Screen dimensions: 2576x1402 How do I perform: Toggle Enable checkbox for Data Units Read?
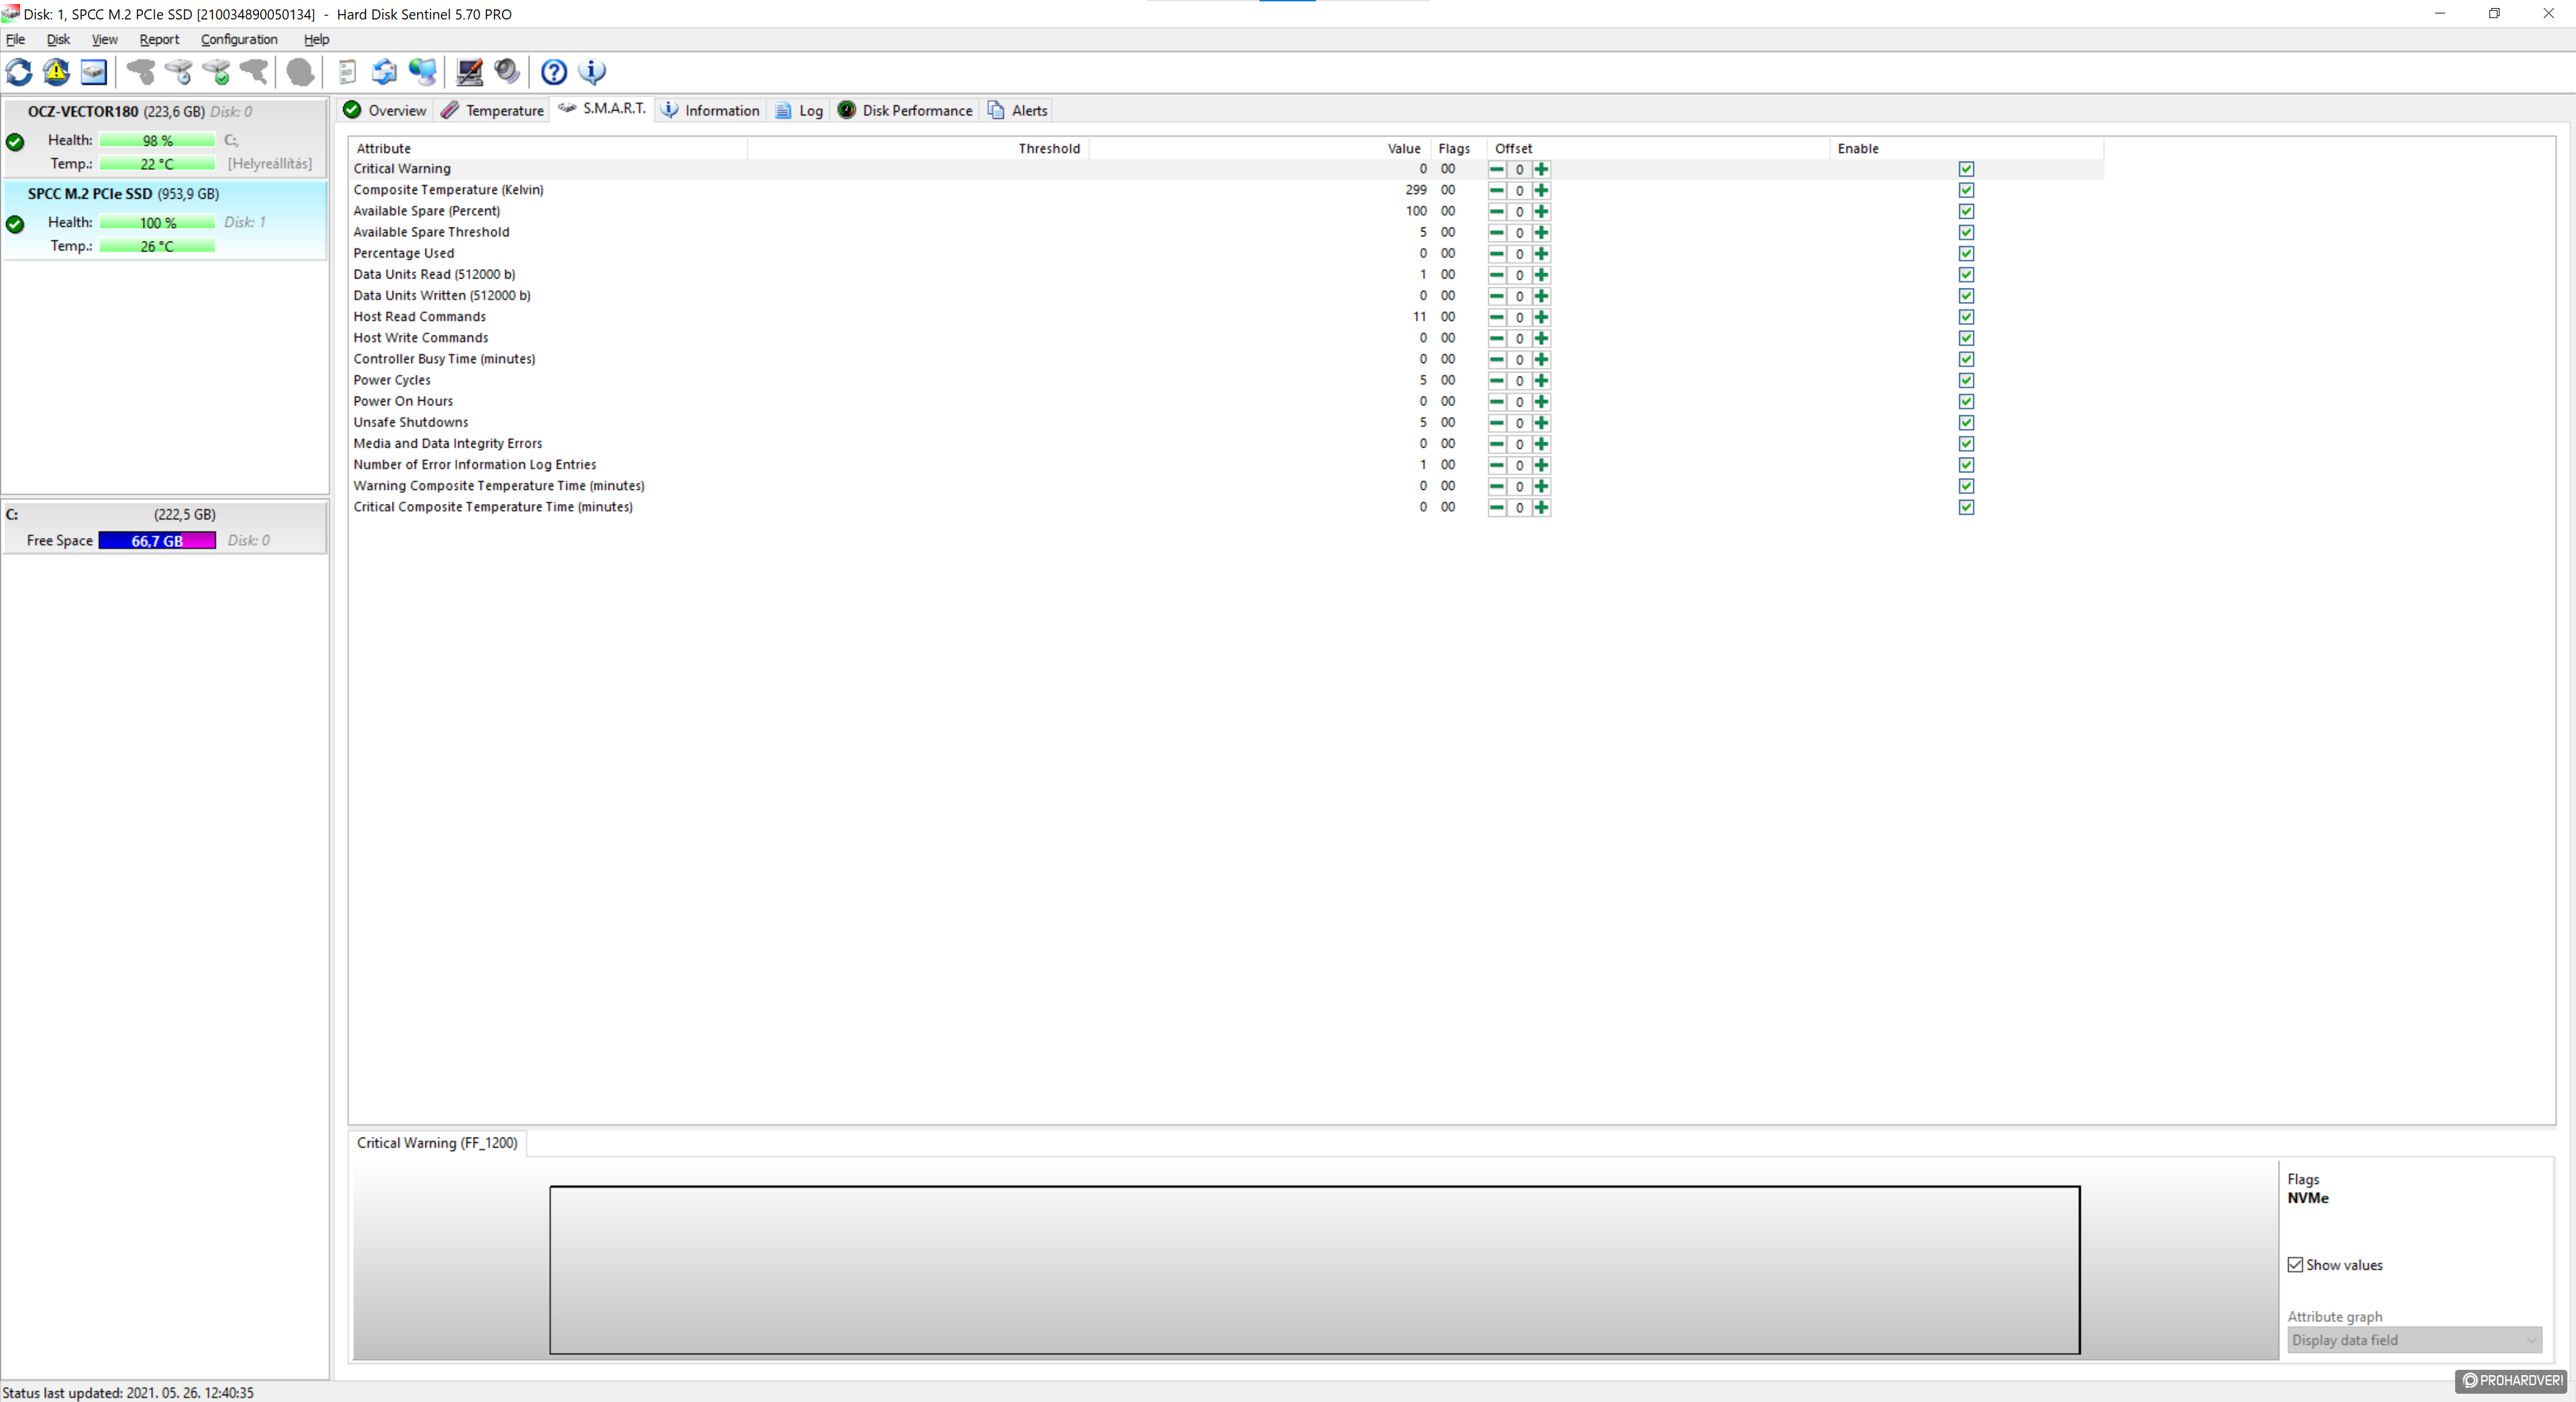[1966, 275]
